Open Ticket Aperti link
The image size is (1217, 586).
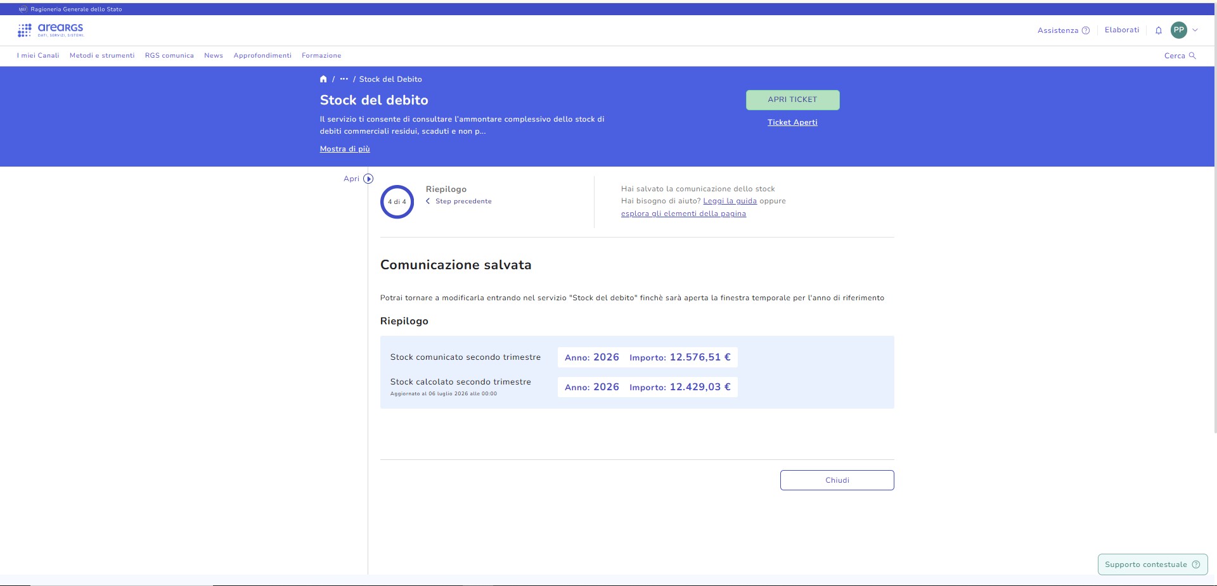pyautogui.click(x=792, y=122)
